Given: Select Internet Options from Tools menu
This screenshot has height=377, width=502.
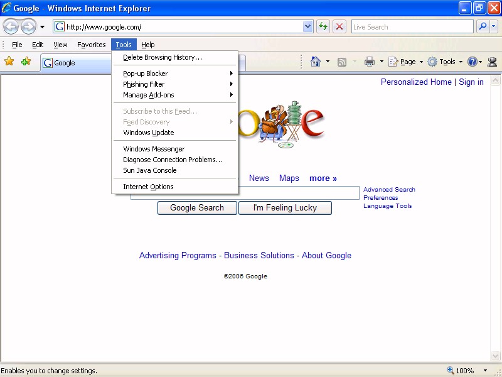Looking at the screenshot, I should tap(148, 187).
